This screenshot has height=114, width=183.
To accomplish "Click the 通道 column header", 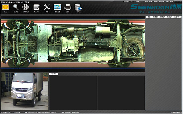I will (149, 17).
